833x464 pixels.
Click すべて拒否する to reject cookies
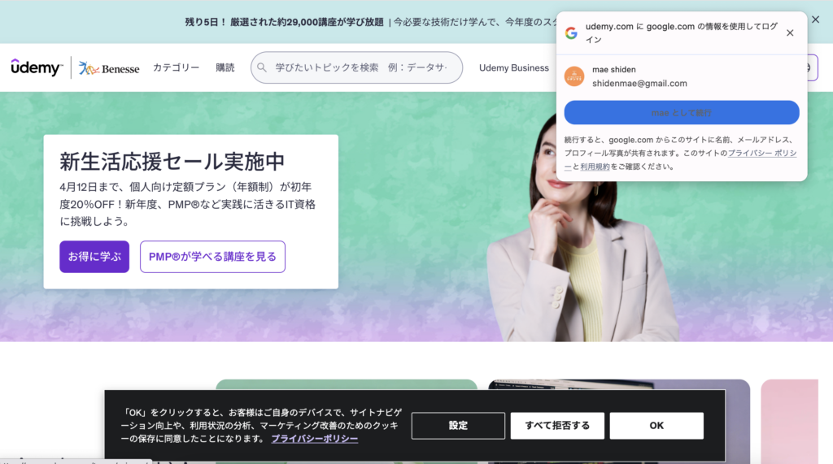tap(557, 426)
